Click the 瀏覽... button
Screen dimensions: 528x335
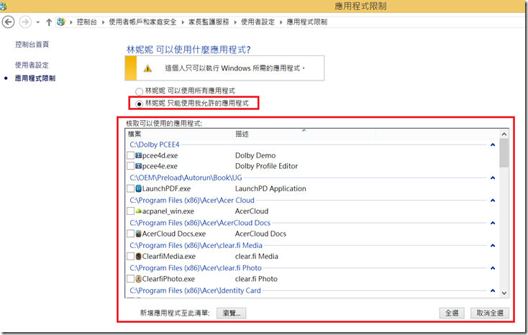232,313
